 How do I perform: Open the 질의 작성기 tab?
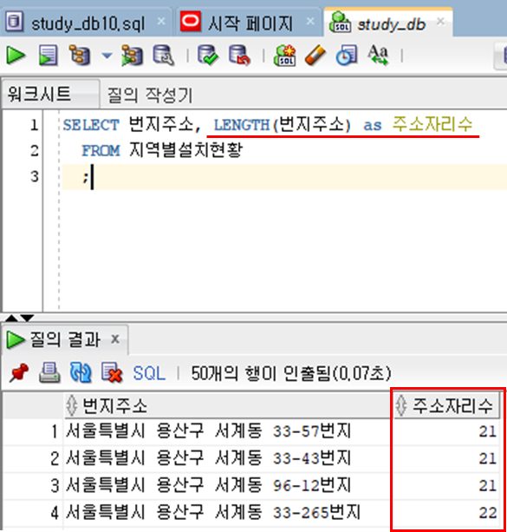click(x=150, y=95)
